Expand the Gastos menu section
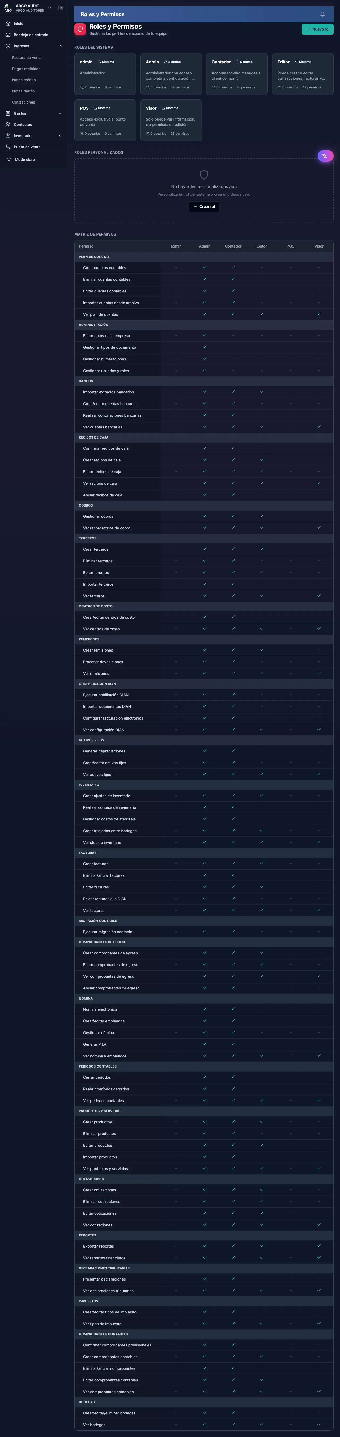 60,114
